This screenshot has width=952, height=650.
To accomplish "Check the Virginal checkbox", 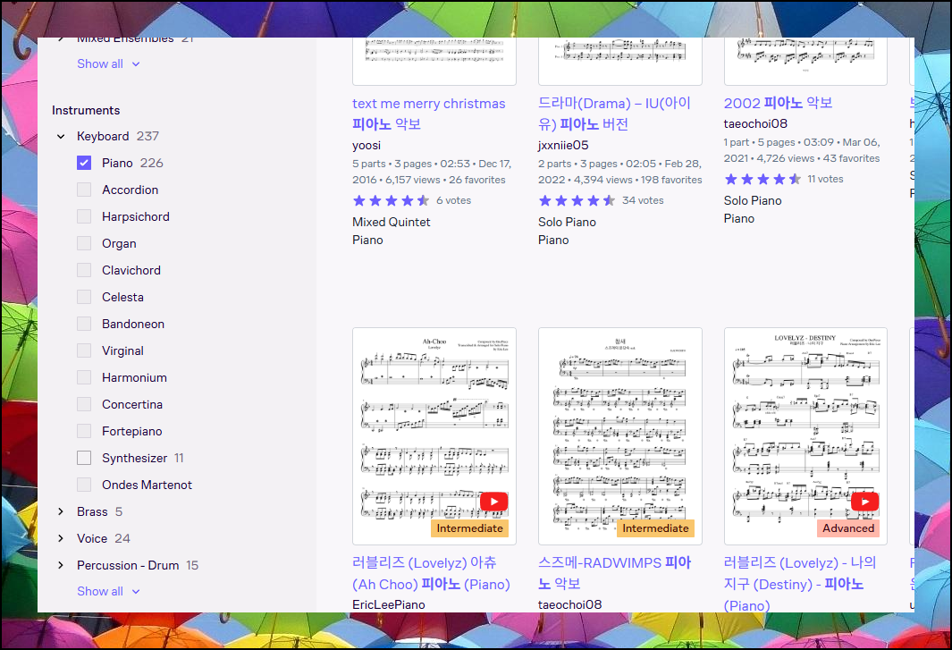I will tap(84, 350).
